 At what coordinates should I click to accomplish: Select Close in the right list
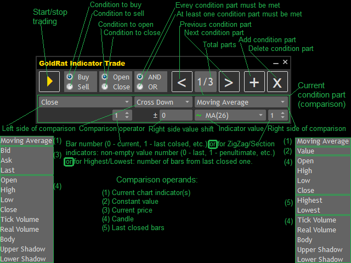point(323,191)
